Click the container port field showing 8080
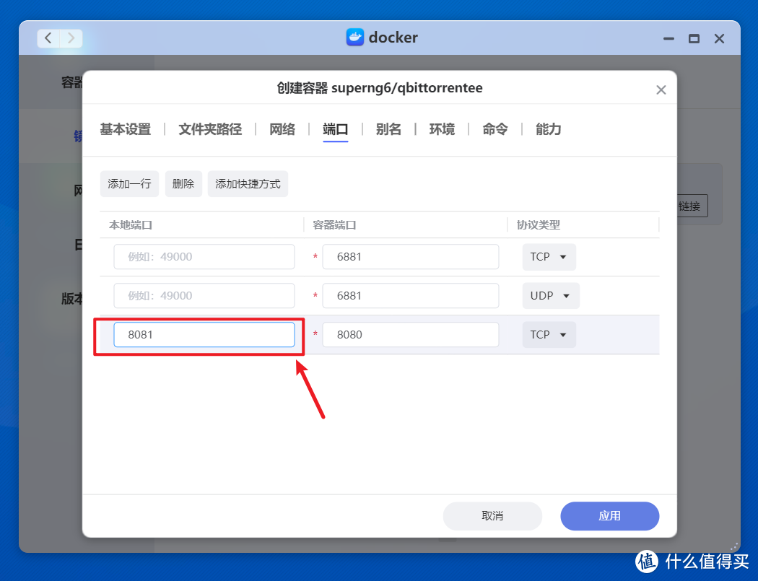The width and height of the screenshot is (758, 581). [411, 334]
